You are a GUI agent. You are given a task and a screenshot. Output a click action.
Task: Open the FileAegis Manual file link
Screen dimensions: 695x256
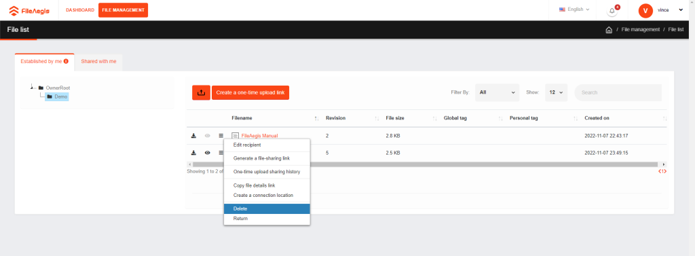tap(260, 136)
